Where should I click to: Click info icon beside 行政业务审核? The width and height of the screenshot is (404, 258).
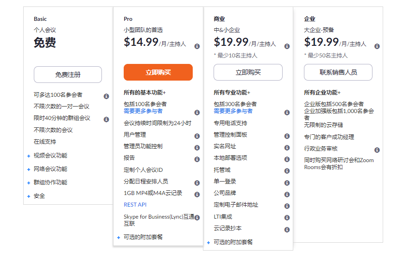click(x=377, y=150)
